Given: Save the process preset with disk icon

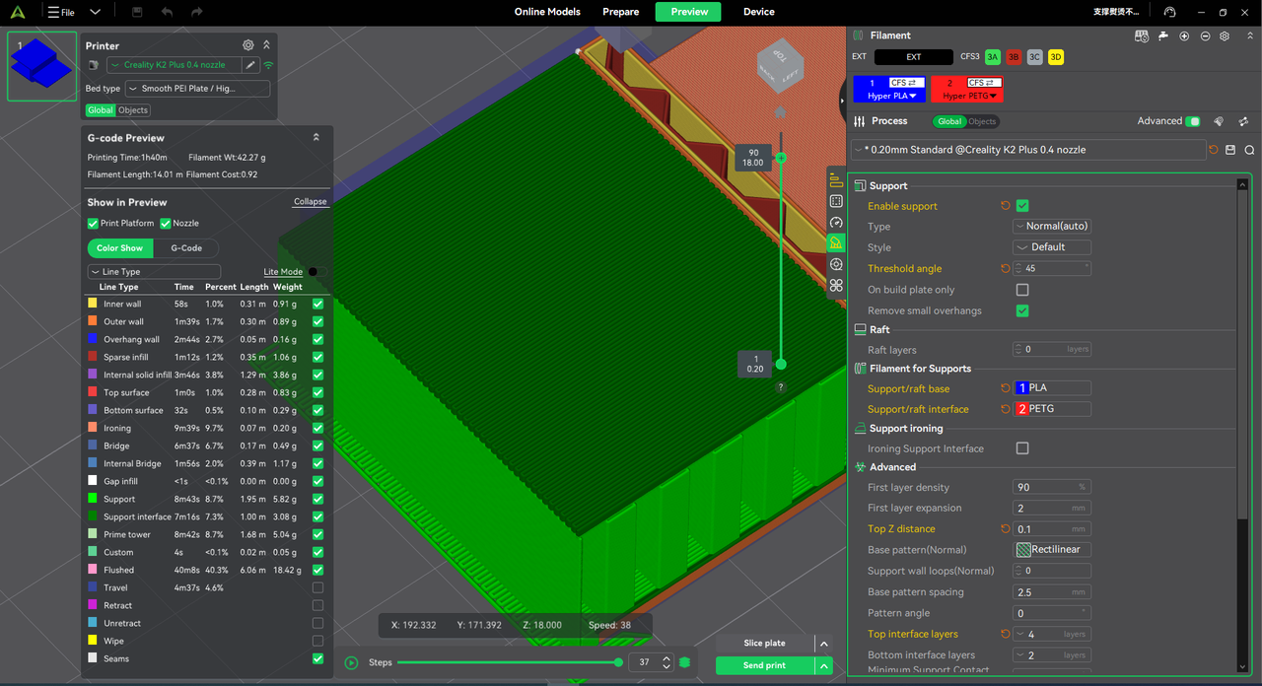Looking at the screenshot, I should click(x=1230, y=150).
